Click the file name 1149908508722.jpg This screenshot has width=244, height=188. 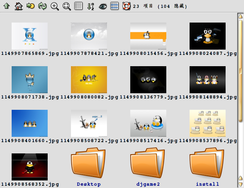click(x=89, y=141)
